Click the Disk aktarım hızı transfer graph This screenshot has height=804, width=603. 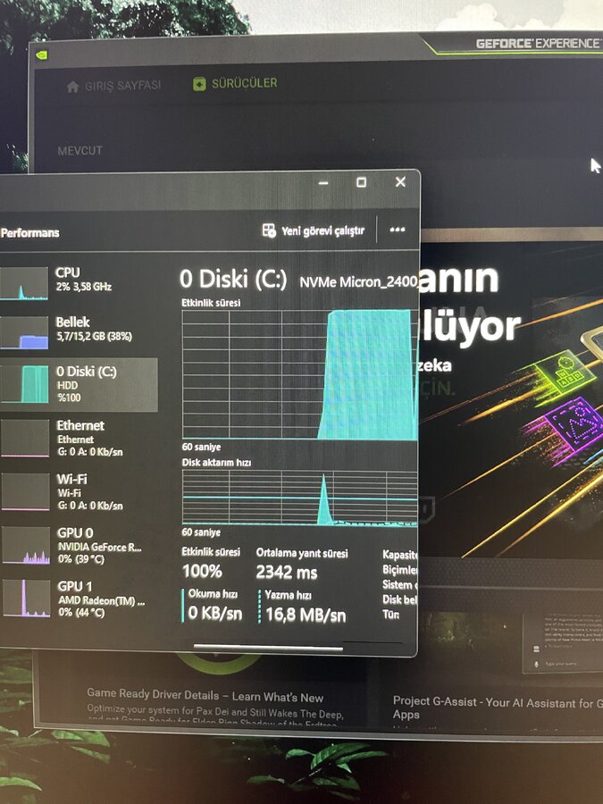[x=299, y=498]
